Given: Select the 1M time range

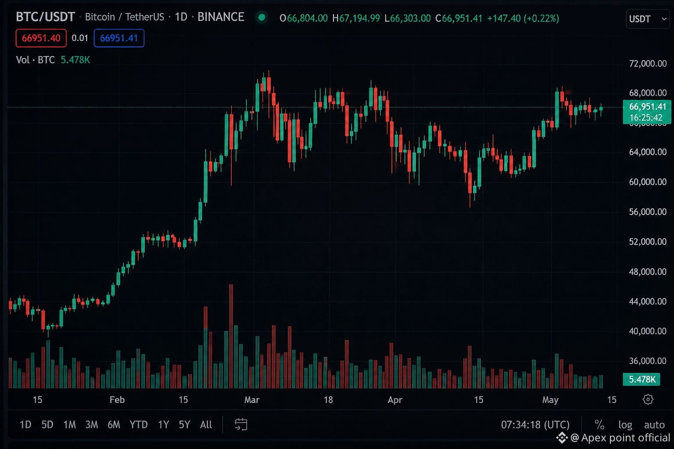Looking at the screenshot, I should coord(69,424).
